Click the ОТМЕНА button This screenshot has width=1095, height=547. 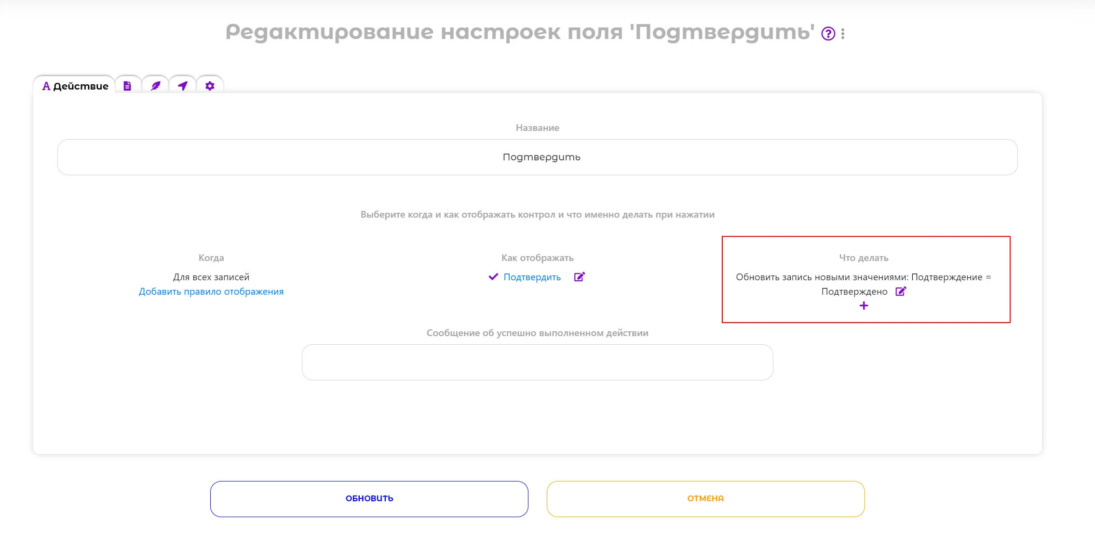[705, 499]
